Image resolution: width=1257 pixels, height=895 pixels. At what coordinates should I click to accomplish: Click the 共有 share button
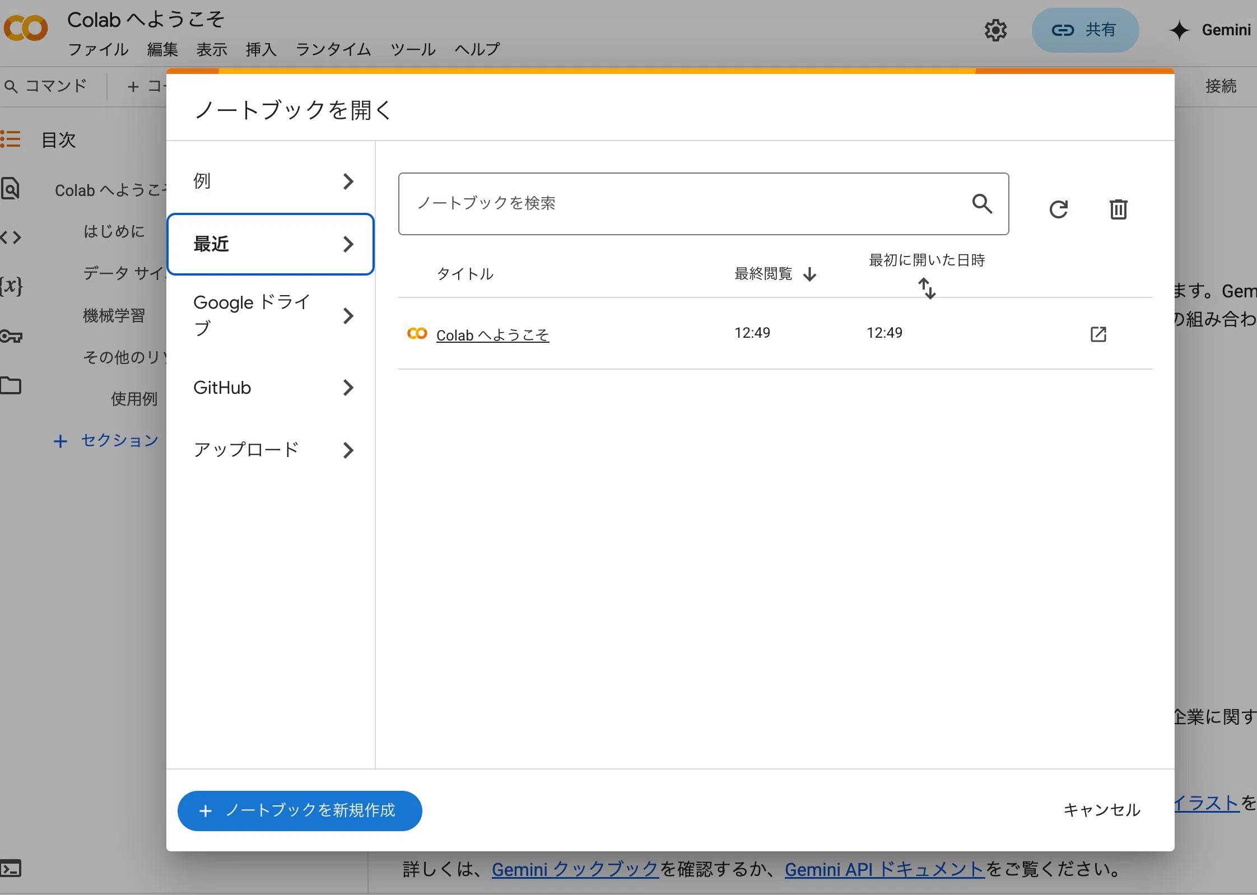(1085, 30)
